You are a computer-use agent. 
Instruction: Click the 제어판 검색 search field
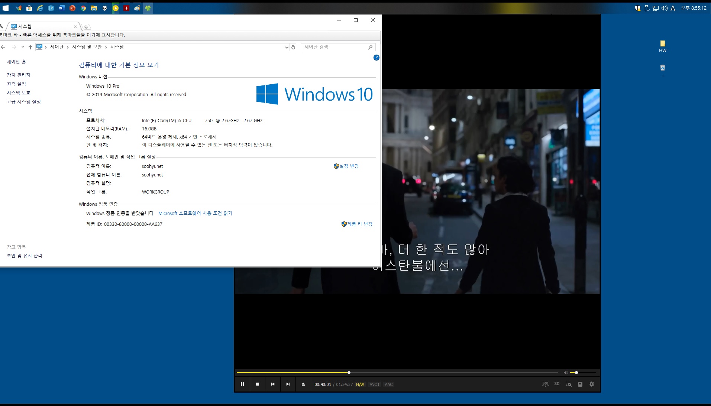coord(338,47)
